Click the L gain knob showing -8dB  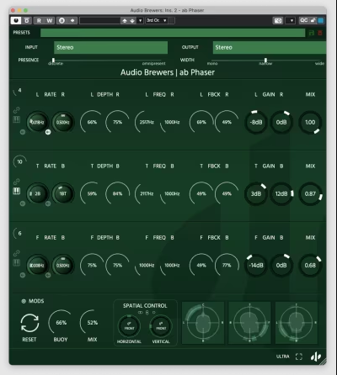point(256,122)
